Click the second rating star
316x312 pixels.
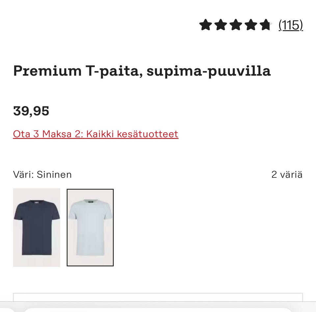click(221, 25)
